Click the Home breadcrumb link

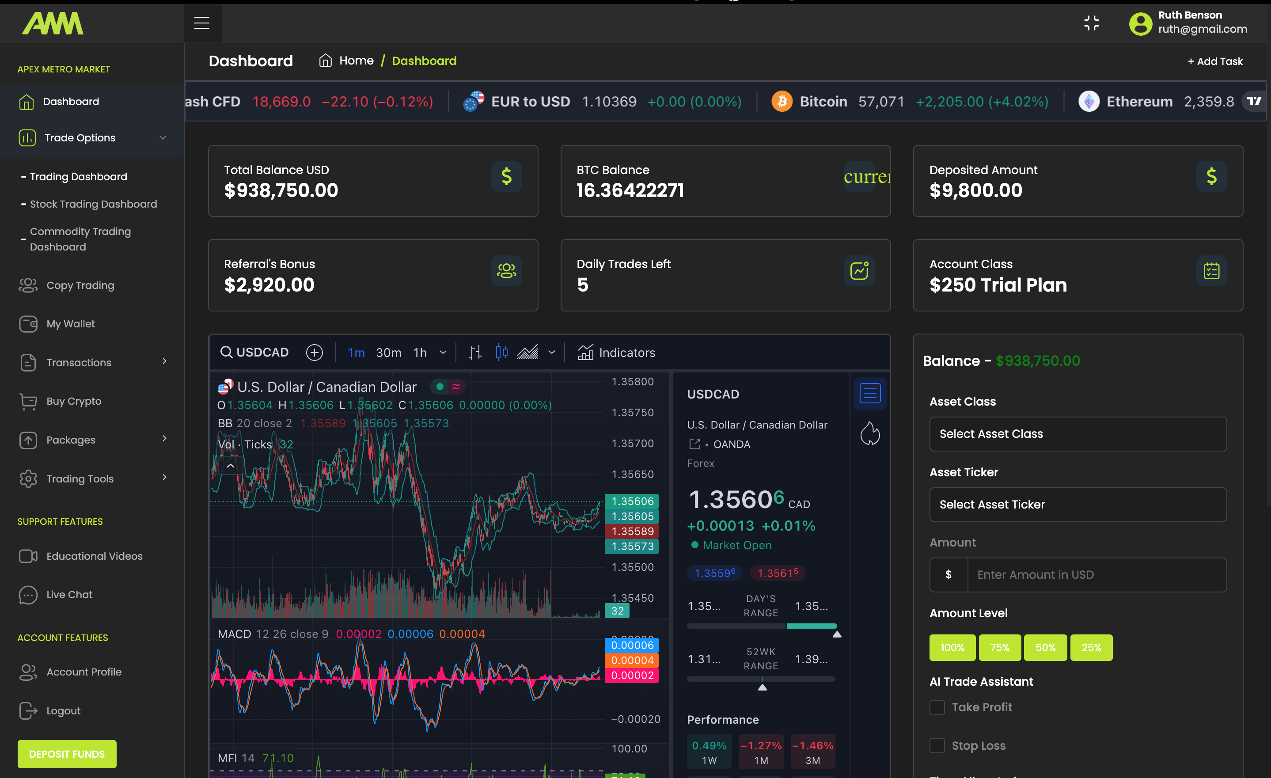[x=356, y=61]
